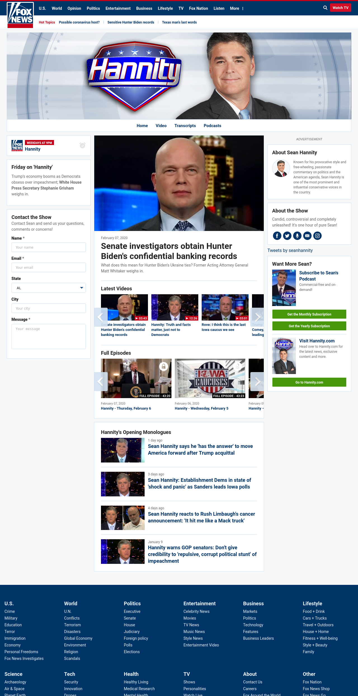This screenshot has width=358, height=696.
Task: Open the show's Twitter icon
Action: tap(287, 236)
